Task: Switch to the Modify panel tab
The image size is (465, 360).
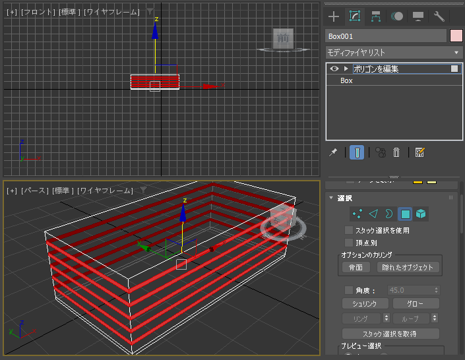Action: (x=355, y=16)
